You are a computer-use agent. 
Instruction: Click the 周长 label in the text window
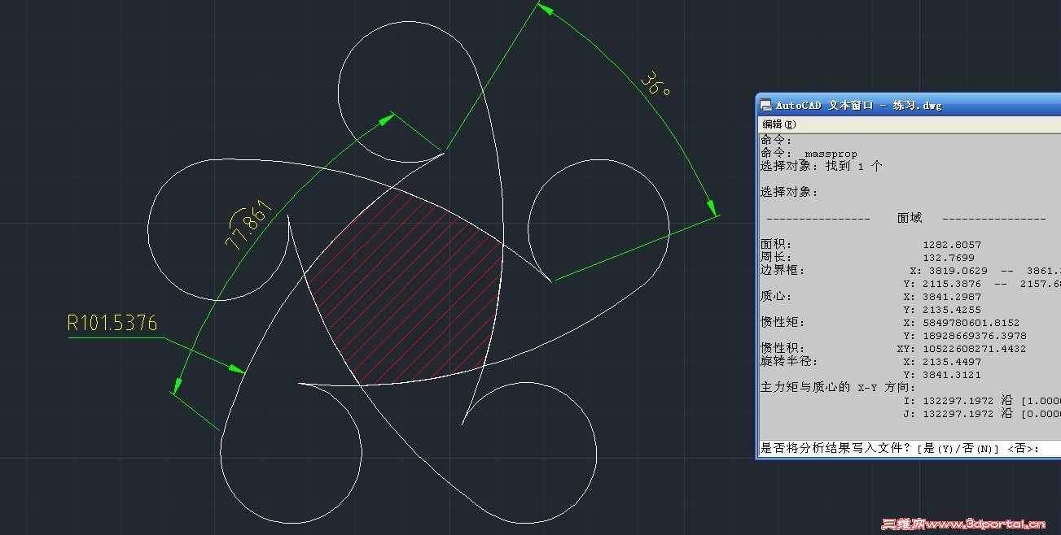pos(776,257)
